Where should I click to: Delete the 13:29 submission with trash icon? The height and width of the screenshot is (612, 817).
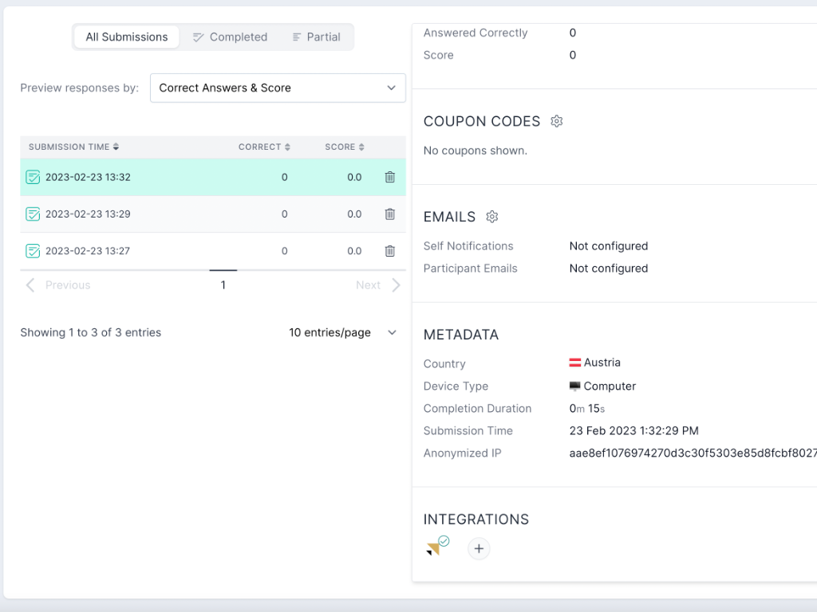[x=389, y=214]
